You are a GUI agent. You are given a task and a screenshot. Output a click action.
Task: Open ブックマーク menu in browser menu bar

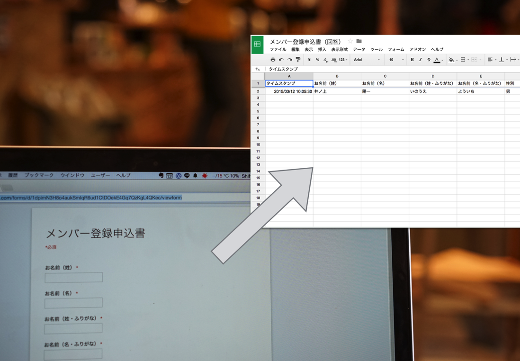pyautogui.click(x=39, y=175)
